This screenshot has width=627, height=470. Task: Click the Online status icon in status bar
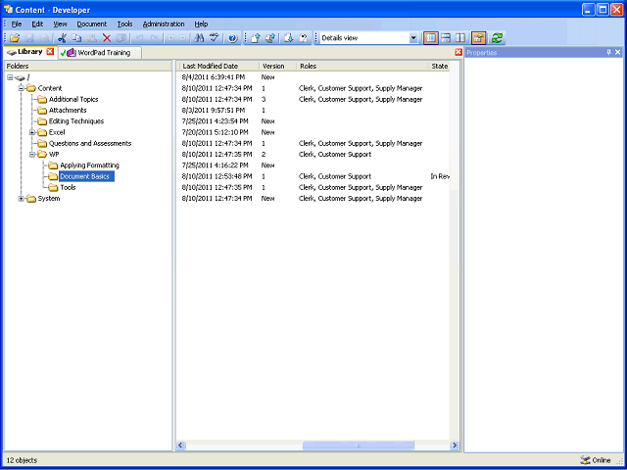coord(585,460)
